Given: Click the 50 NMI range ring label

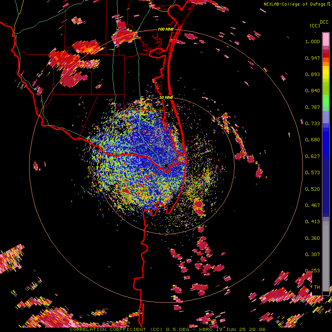Looking at the screenshot, I should coord(166,97).
